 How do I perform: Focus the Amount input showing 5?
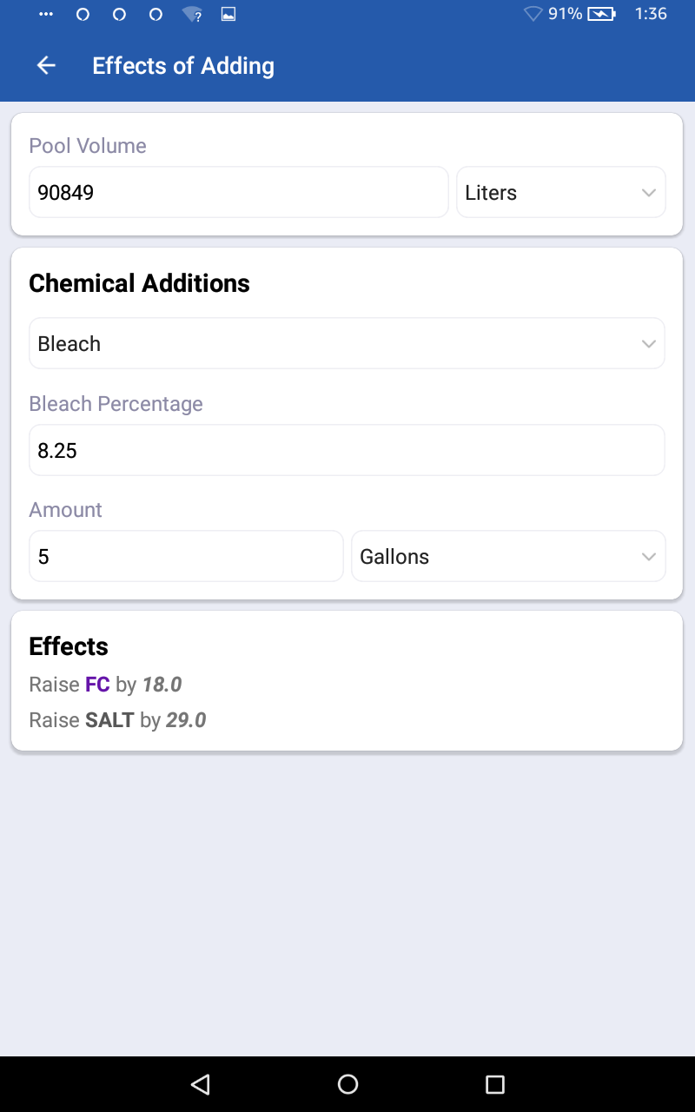coord(186,557)
